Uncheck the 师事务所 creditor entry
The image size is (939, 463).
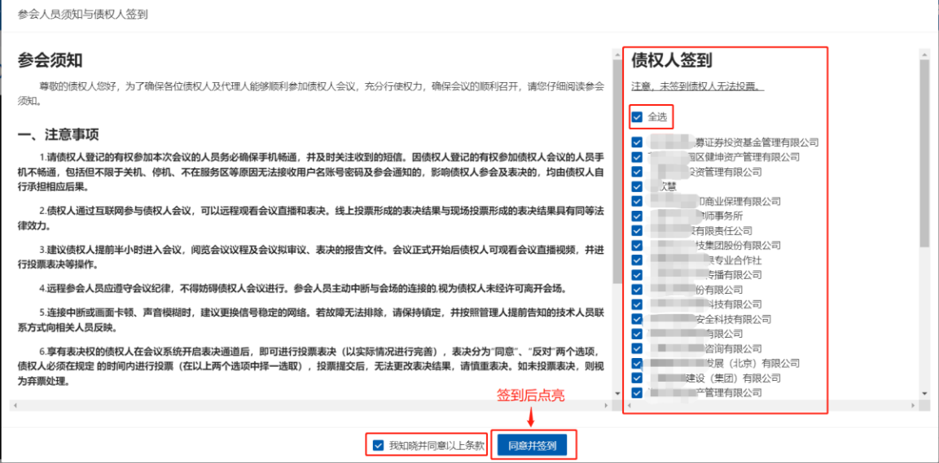[x=637, y=216]
